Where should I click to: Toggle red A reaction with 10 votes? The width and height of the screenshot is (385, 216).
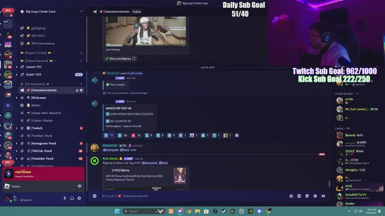136,135
